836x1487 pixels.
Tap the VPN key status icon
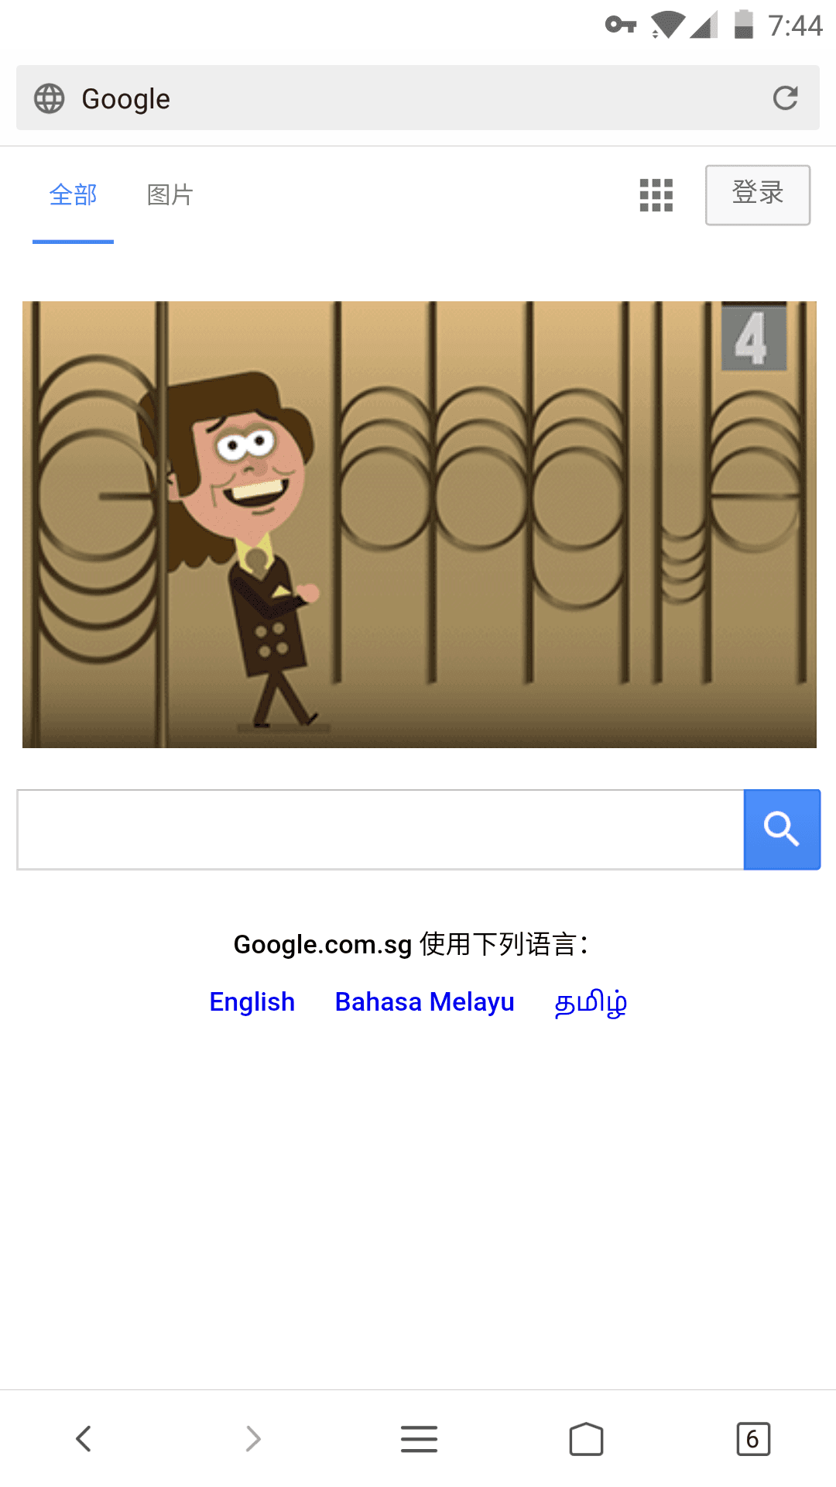tap(621, 25)
